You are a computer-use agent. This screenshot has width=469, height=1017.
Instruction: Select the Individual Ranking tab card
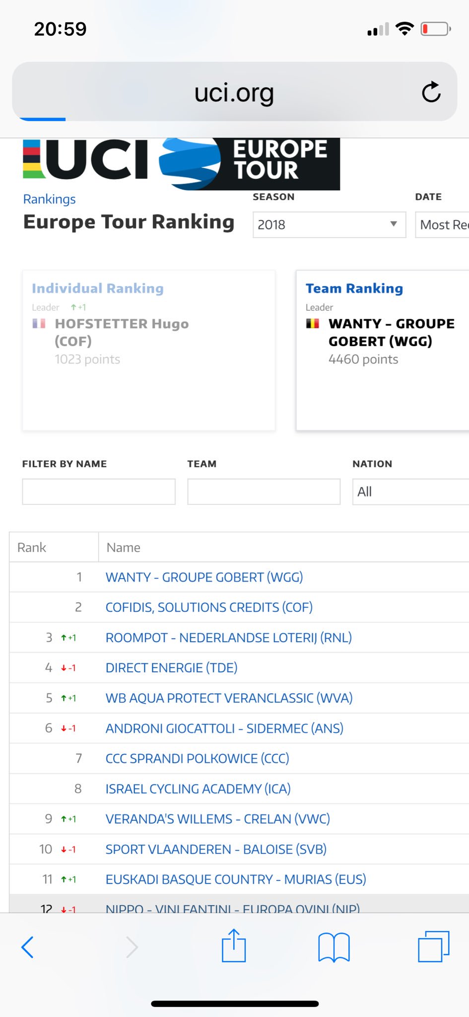[149, 350]
